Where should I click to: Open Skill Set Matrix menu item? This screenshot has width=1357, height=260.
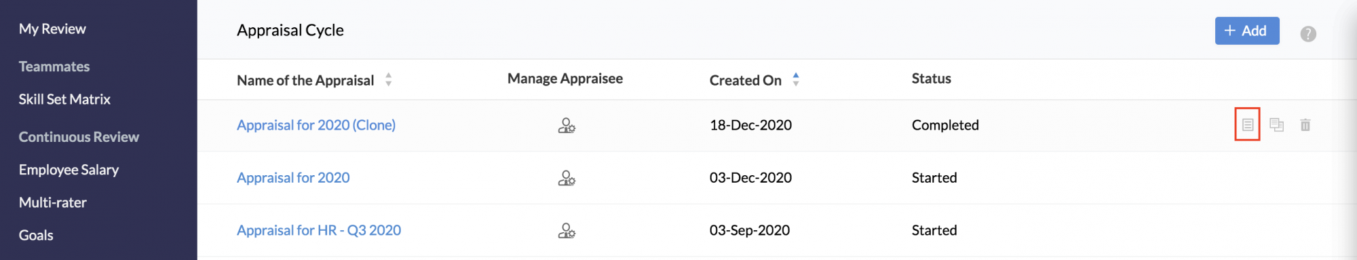tap(64, 99)
